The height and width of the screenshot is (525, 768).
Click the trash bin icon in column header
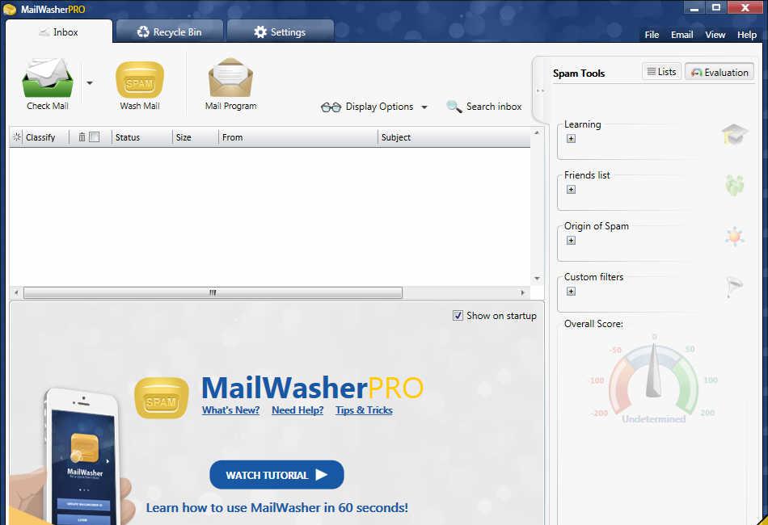pyautogui.click(x=82, y=137)
